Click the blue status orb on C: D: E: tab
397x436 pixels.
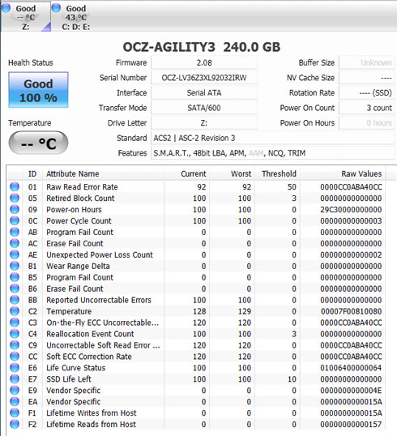pos(56,8)
